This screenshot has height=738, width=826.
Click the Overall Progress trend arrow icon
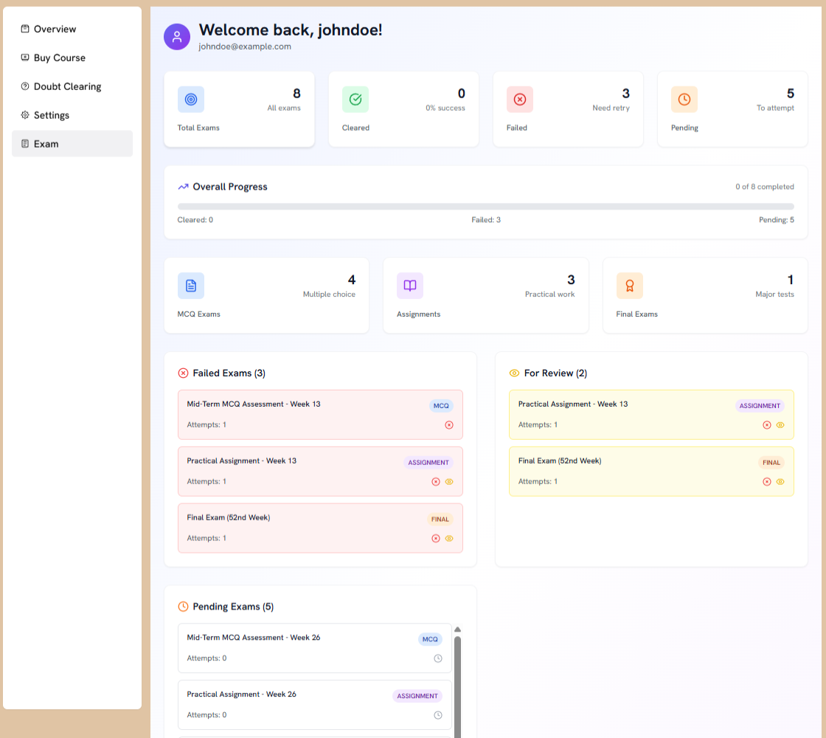pos(183,187)
